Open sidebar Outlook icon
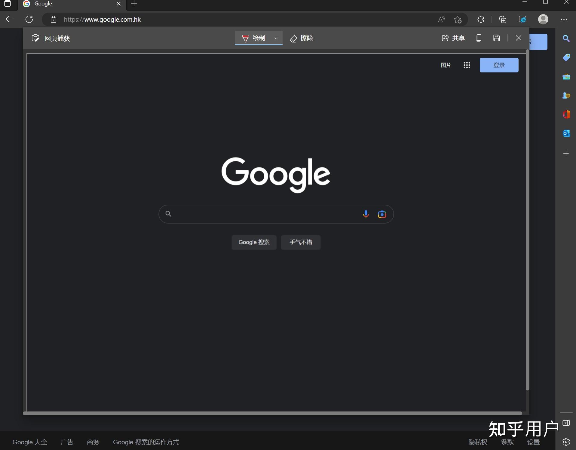 pyautogui.click(x=566, y=133)
